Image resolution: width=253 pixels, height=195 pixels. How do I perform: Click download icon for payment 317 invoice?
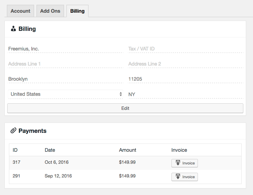(x=178, y=163)
